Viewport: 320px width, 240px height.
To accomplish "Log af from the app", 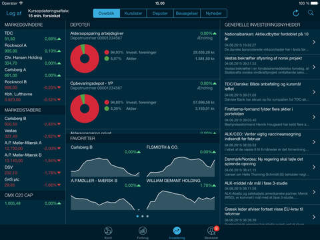I will (x=14, y=13).
